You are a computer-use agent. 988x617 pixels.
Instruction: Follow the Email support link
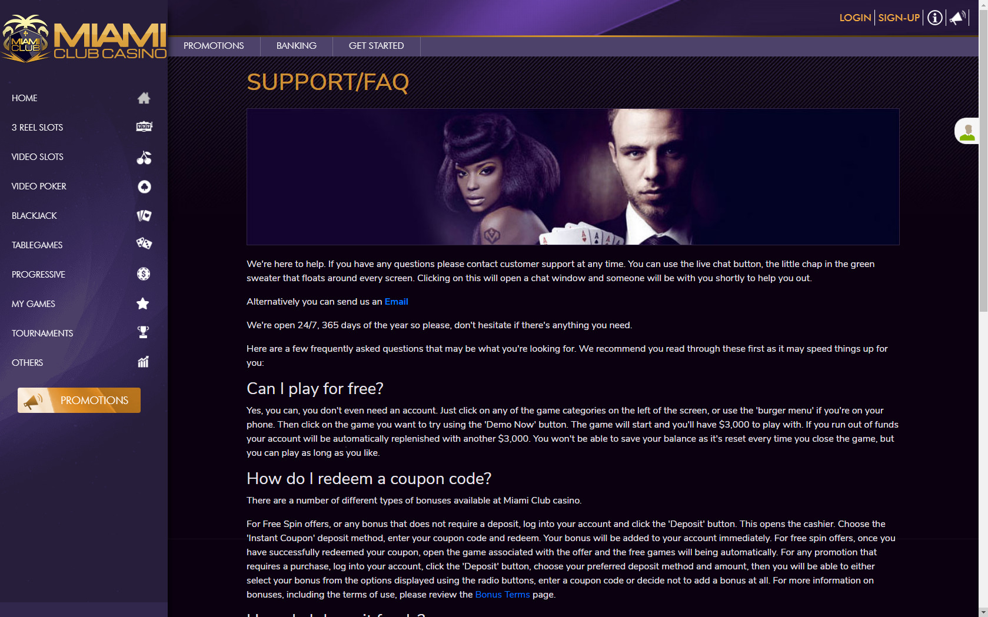(x=396, y=302)
